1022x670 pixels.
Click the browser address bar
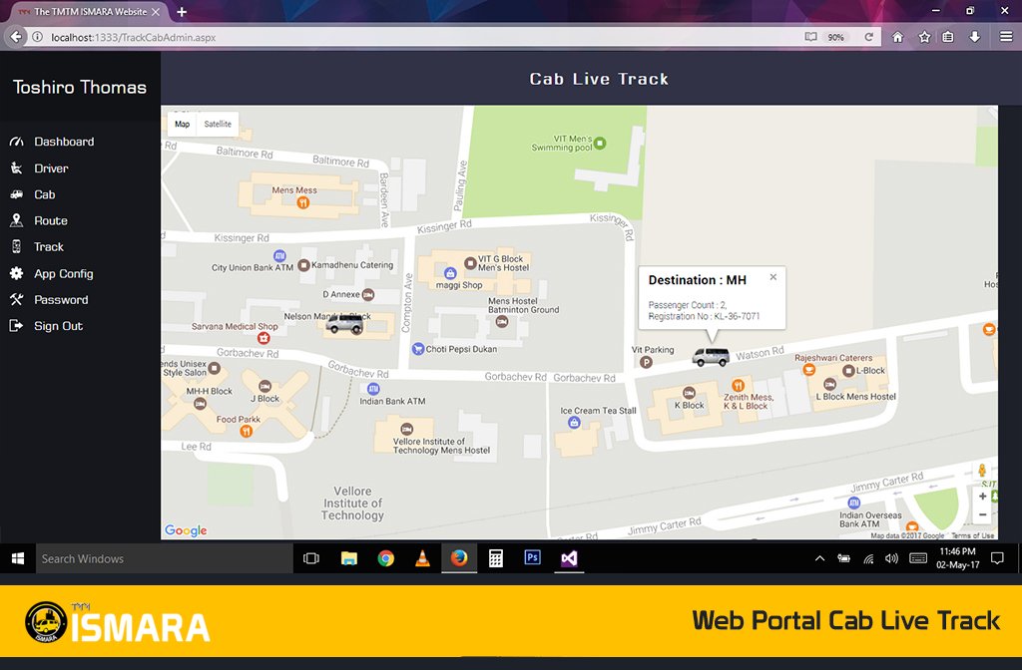pyautogui.click(x=417, y=37)
